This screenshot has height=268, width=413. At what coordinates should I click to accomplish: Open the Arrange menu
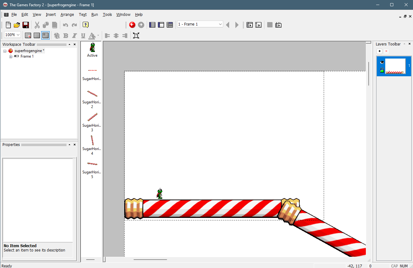[x=67, y=15]
